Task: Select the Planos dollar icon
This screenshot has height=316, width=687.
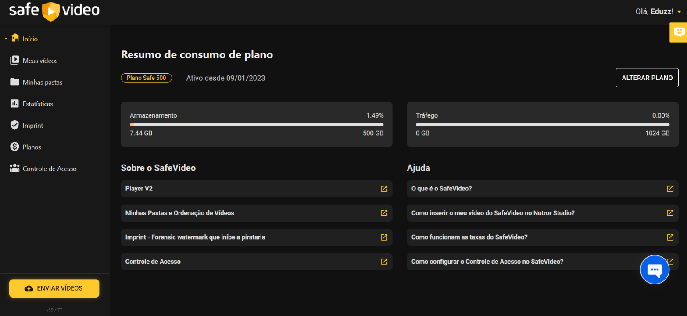Action: coord(14,147)
